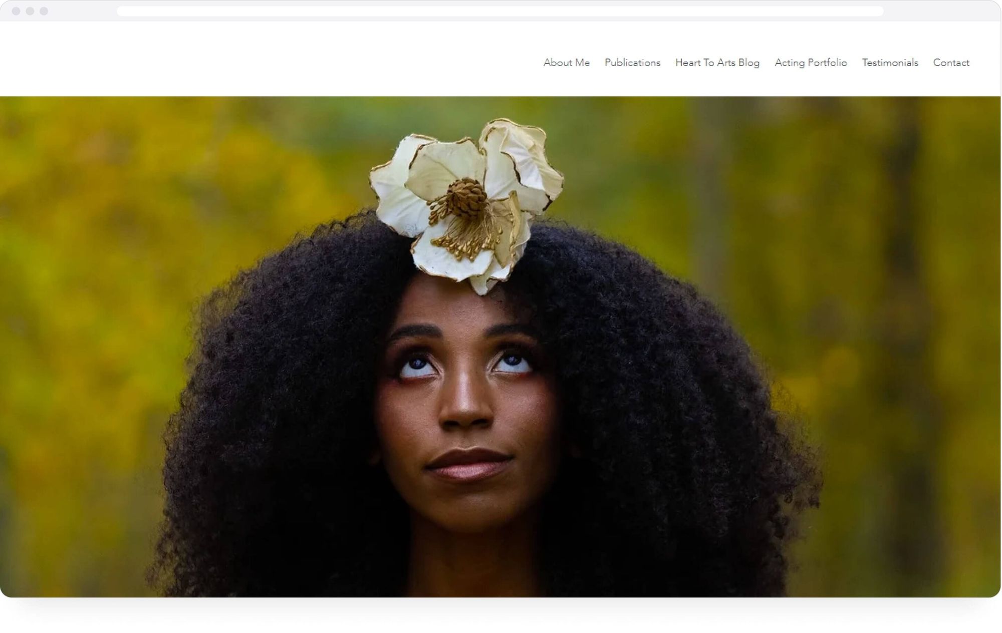Open the Testimonials section
Screen dimensions: 1002x633
coord(890,63)
